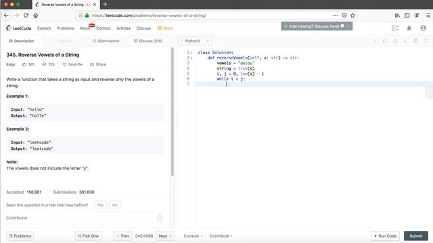This screenshot has width=433, height=243.
Task: Open the Python3 language dropdown
Action: pos(196,40)
